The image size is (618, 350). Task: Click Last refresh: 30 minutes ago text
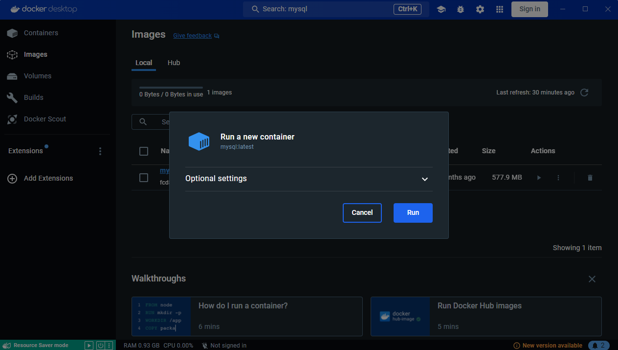[535, 93]
